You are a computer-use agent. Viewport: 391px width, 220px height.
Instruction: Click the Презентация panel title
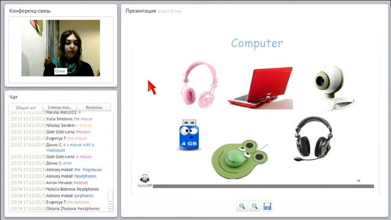[x=141, y=11]
